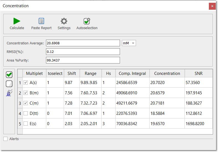The image size is (218, 152).
Task: Click the shift cell 7.28
Action: 72,103
